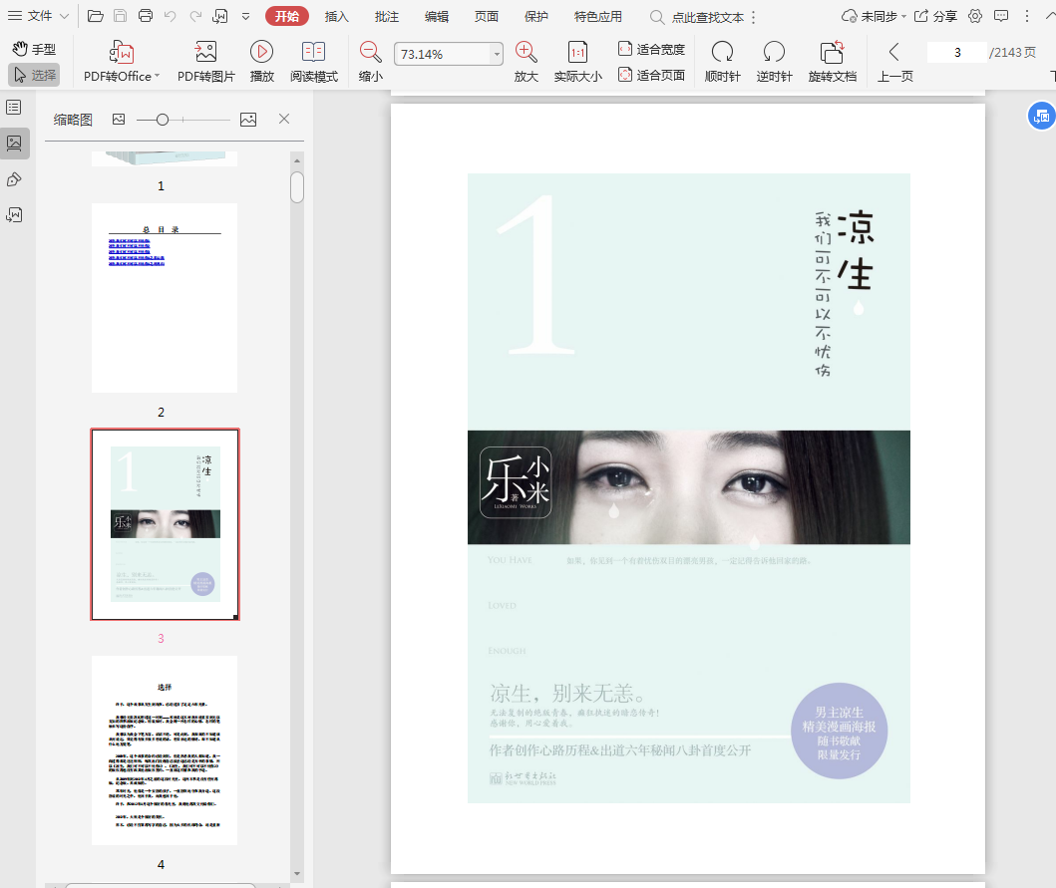Image resolution: width=1056 pixels, height=888 pixels.
Task: Click the zoom out (缩小) magnifier icon
Action: point(370,53)
